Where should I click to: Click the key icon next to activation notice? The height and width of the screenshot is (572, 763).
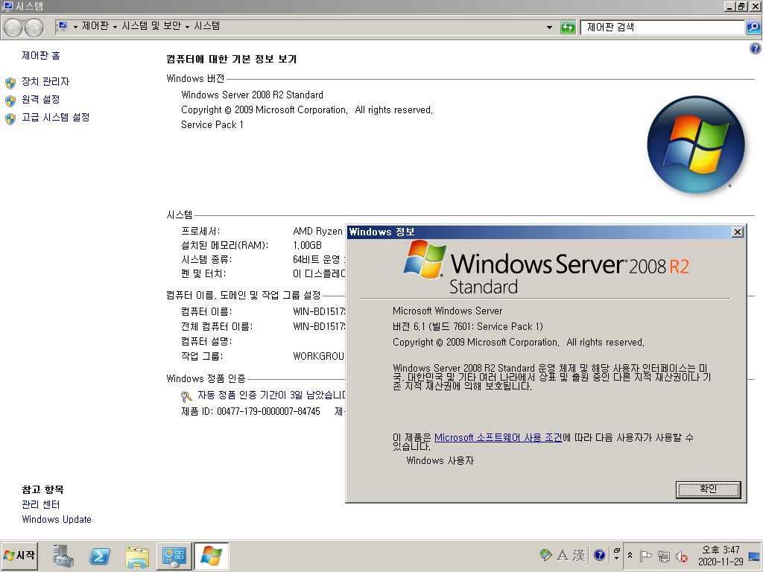click(x=186, y=396)
